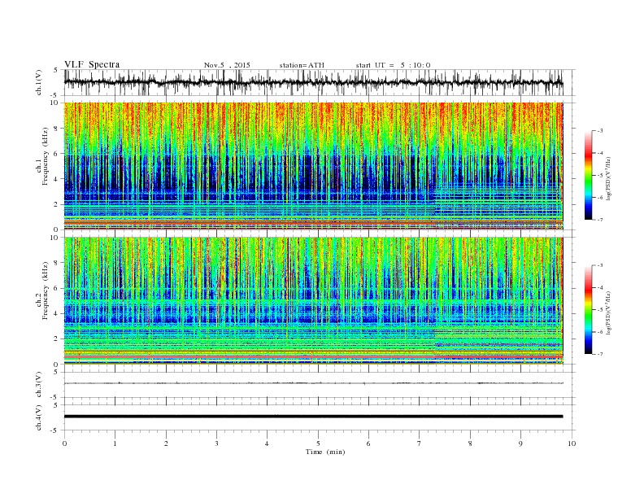Click tick "3" on the Time axis
Image resolution: width=644 pixels, height=498 pixels.
click(216, 443)
